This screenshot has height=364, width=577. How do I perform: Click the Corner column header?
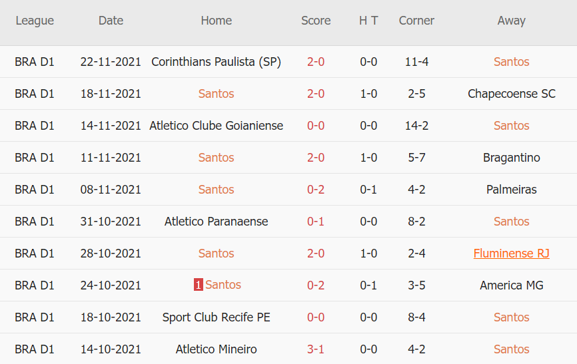(x=416, y=21)
